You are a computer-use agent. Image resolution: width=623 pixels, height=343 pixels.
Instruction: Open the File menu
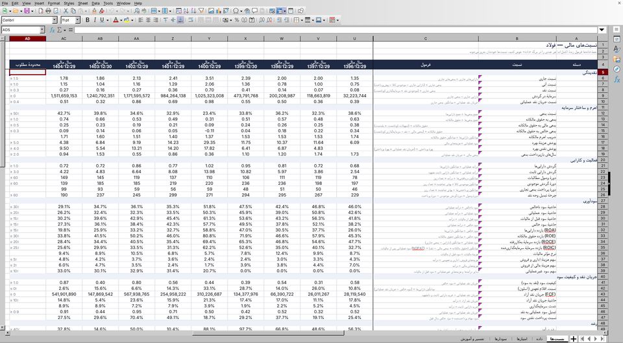[x=5, y=3]
